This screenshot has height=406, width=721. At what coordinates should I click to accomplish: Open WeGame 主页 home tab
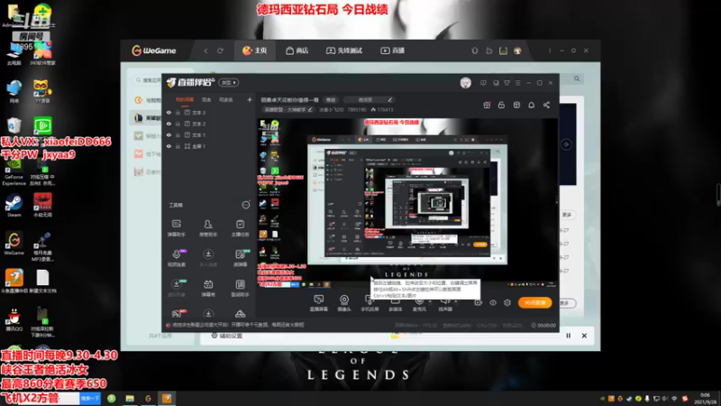(255, 51)
